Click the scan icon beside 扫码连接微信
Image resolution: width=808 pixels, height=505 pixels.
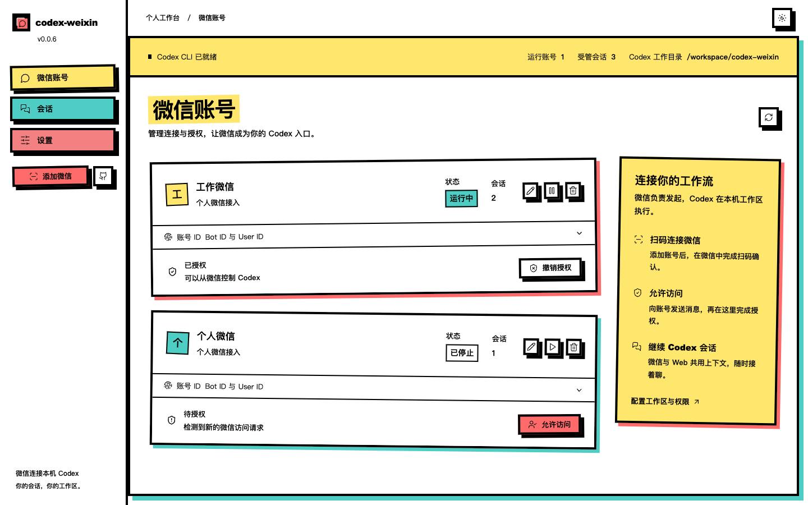point(639,240)
